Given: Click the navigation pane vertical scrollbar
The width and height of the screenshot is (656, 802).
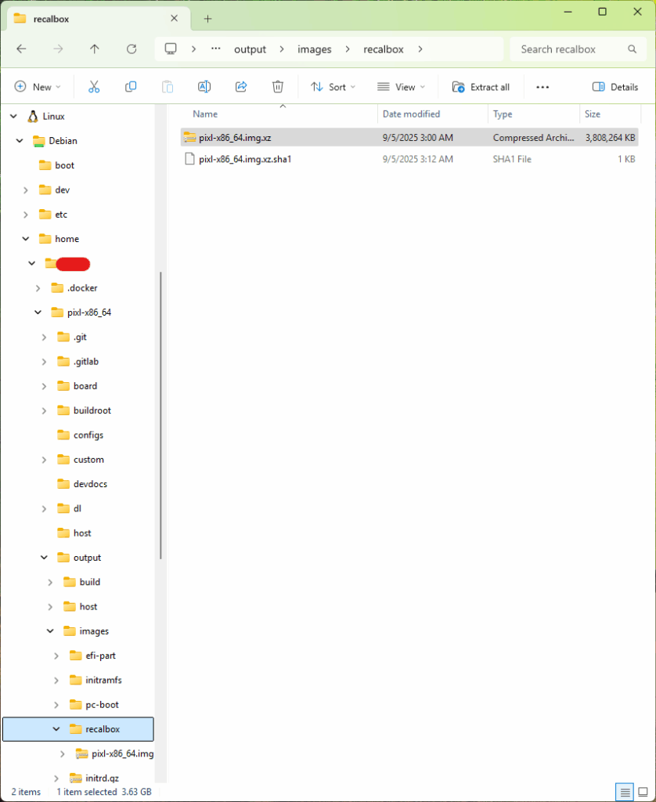Looking at the screenshot, I should point(160,415).
